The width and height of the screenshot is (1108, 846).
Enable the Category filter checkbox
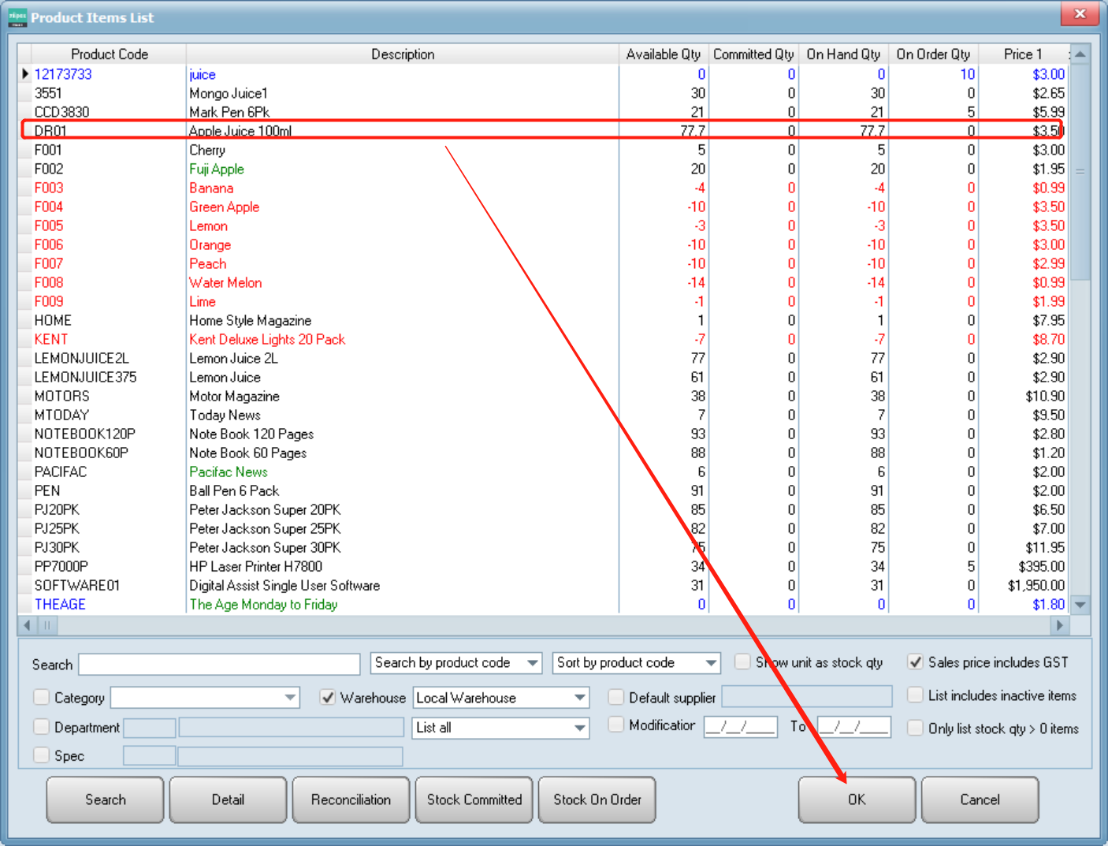tap(42, 697)
